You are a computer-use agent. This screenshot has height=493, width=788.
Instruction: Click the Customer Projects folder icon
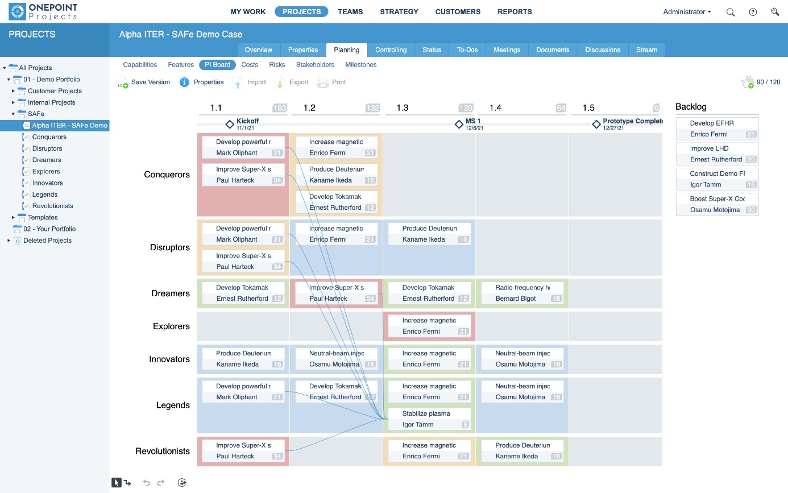(x=22, y=91)
